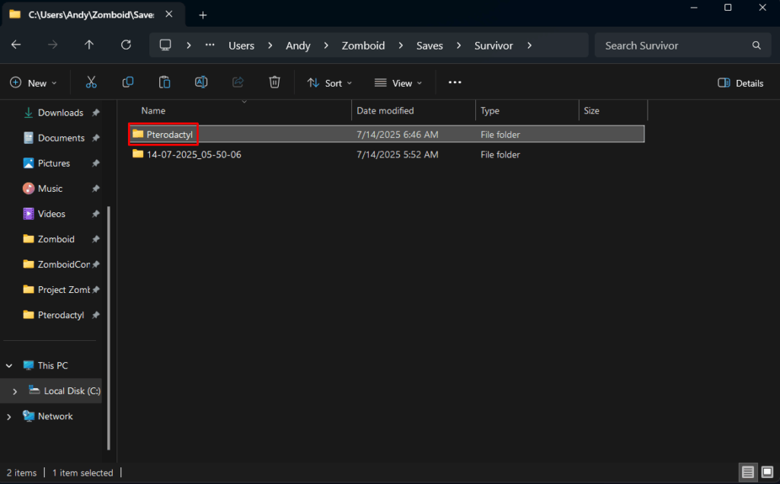Open Downloads in the sidebar
Viewport: 780px width, 484px height.
60,113
